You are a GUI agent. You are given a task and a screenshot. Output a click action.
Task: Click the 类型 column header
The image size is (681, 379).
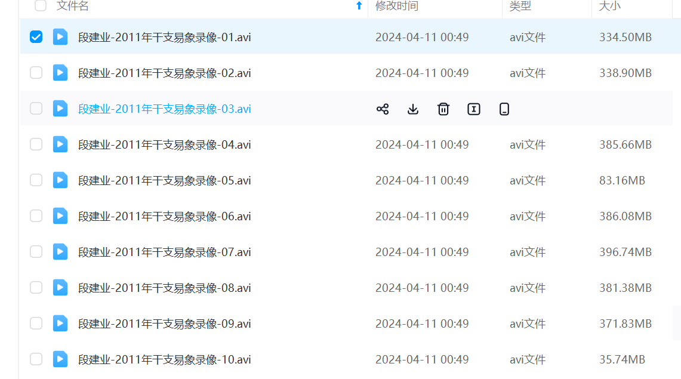(x=520, y=6)
